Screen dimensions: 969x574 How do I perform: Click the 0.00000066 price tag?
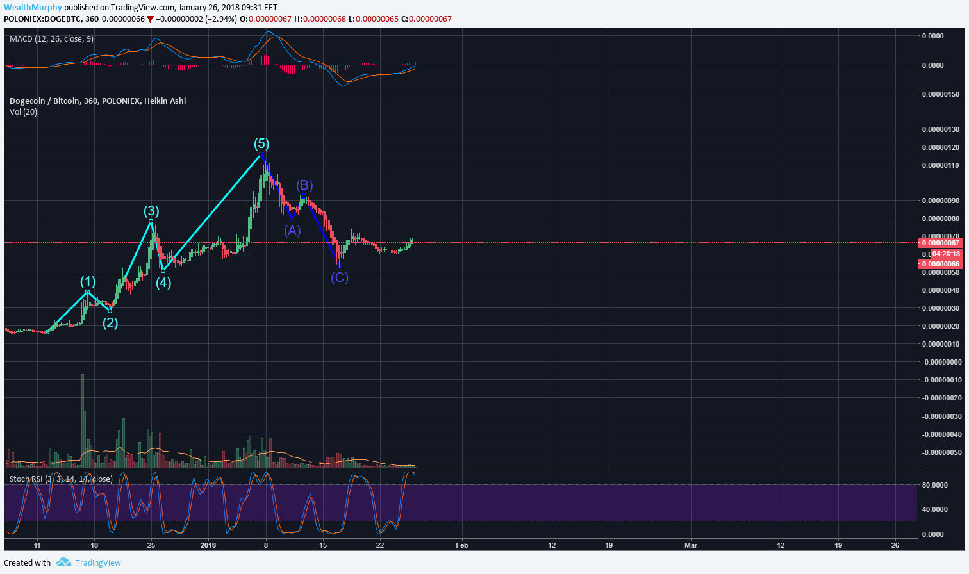coord(941,264)
